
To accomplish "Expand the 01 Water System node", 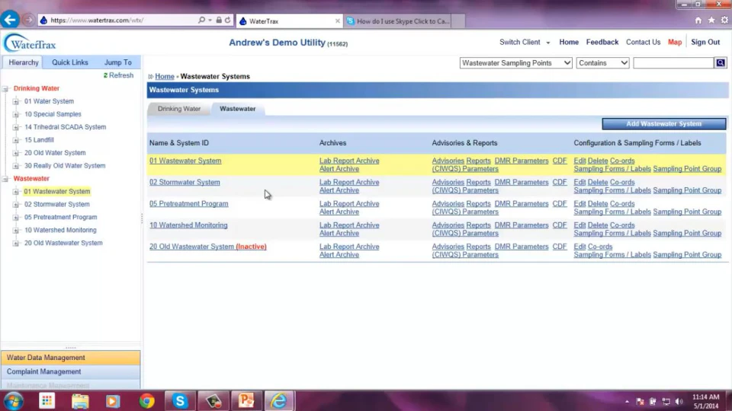I will pos(16,101).
